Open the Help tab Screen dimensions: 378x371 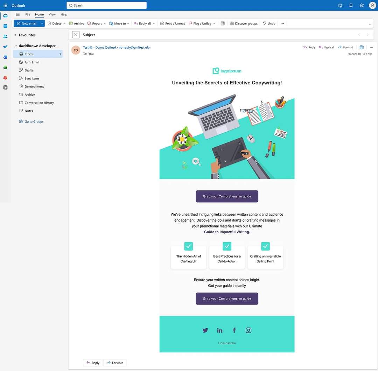coord(64,14)
